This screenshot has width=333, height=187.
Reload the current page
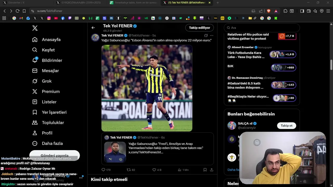pyautogui.click(x=17, y=11)
